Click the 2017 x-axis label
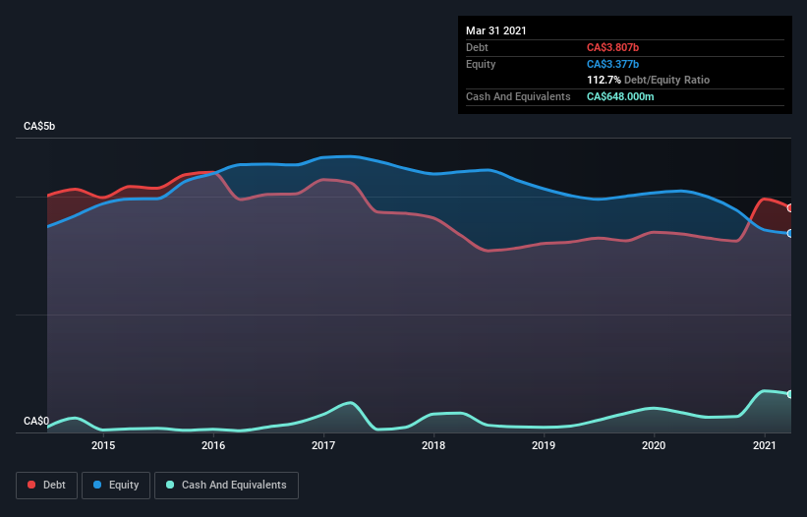Screen dimensions: 807x517 click(323, 445)
